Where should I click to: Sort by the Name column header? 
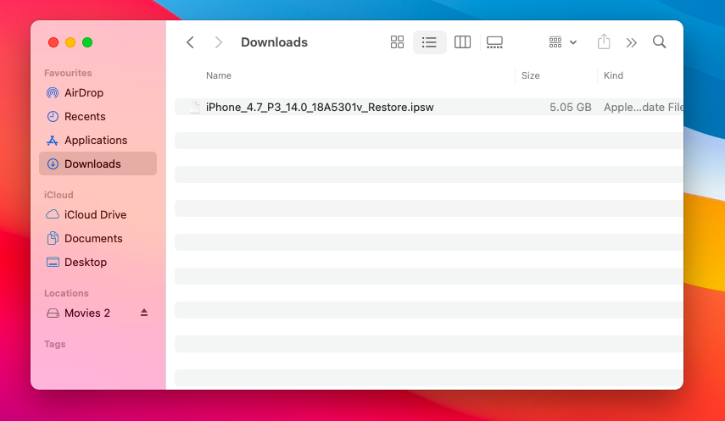(219, 75)
